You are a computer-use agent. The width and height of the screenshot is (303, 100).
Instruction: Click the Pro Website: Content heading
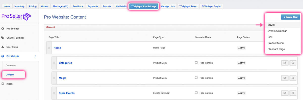coord(65,17)
